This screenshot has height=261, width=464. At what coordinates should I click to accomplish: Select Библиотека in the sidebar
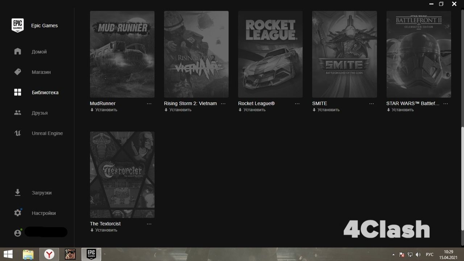pos(45,92)
